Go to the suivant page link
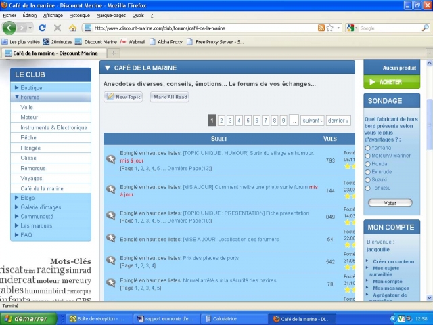 (x=313, y=121)
